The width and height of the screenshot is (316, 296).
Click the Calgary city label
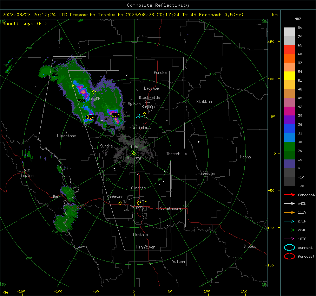click(x=137, y=207)
